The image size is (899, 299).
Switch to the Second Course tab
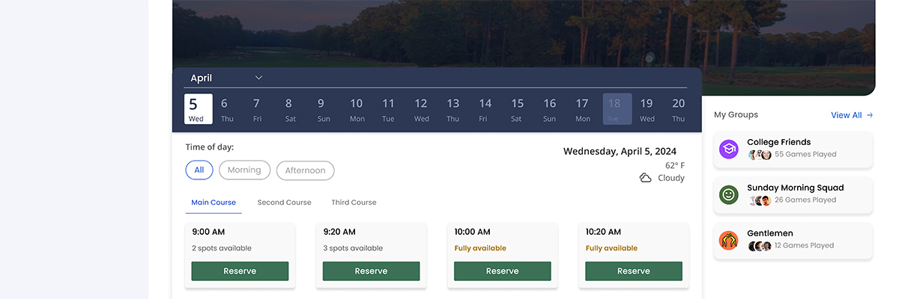coord(284,203)
